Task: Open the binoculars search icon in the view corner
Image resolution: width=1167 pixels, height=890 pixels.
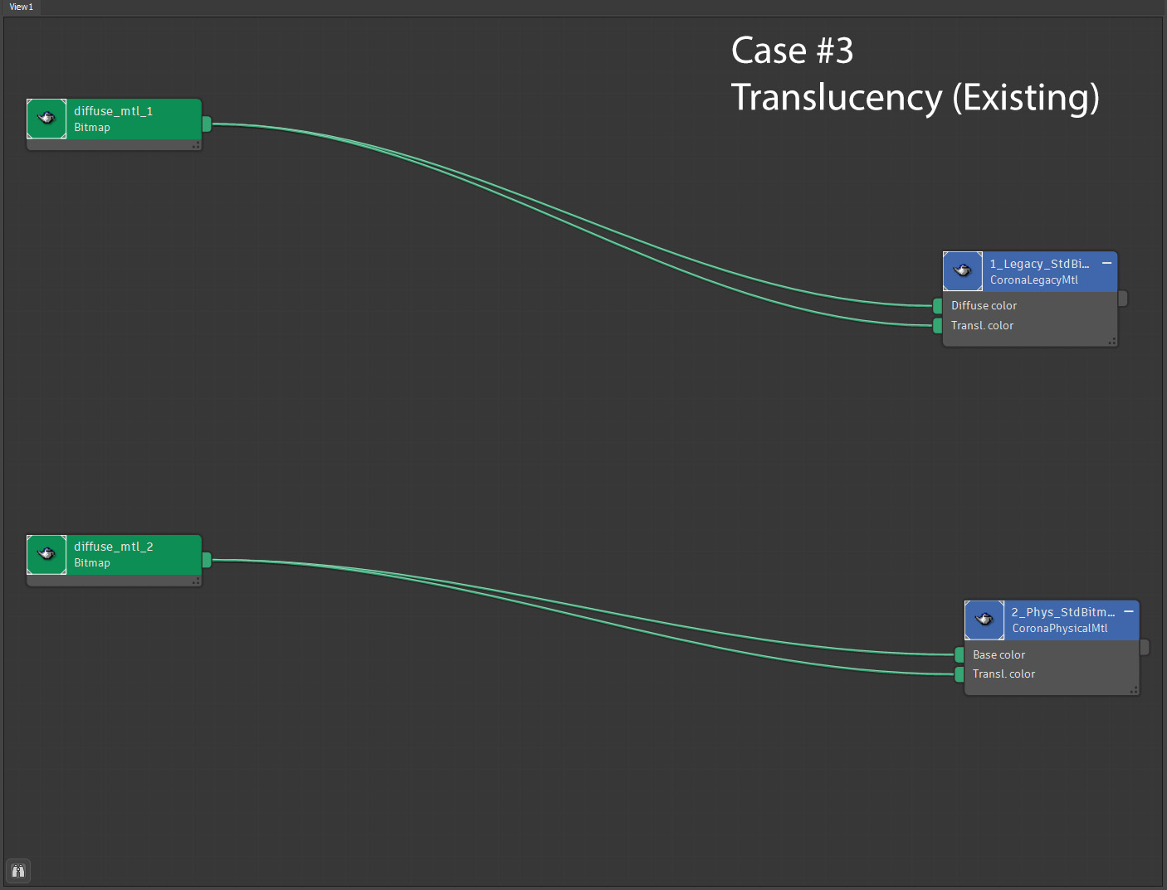Action: tap(18, 871)
